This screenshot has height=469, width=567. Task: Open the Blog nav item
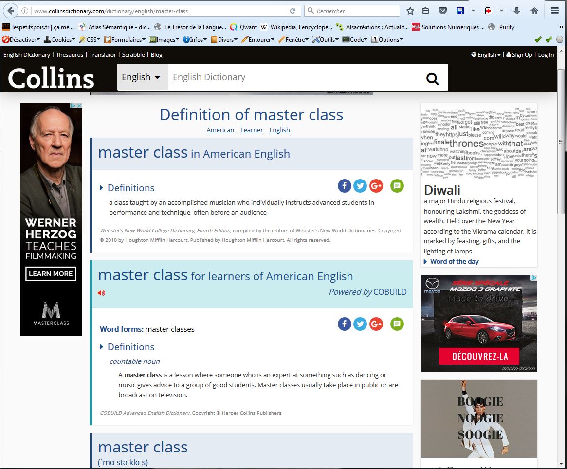click(x=156, y=54)
